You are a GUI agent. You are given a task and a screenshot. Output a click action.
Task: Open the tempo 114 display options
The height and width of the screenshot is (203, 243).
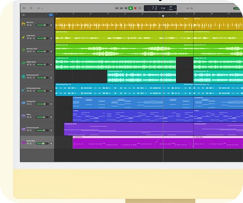tap(162, 8)
